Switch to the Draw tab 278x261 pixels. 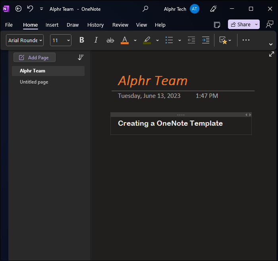(73, 25)
